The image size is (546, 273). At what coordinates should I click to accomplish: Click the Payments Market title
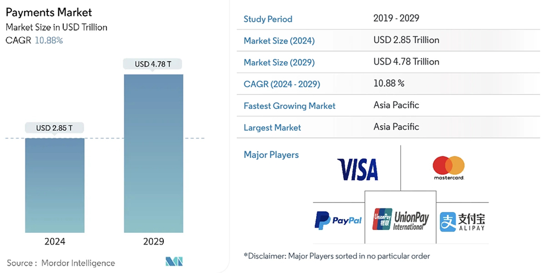pyautogui.click(x=49, y=12)
